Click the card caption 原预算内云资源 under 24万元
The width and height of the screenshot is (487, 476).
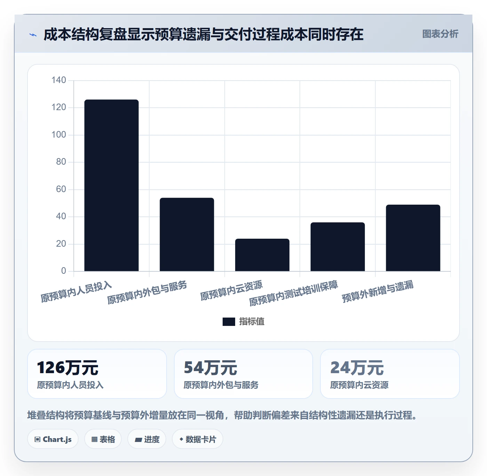click(x=359, y=385)
